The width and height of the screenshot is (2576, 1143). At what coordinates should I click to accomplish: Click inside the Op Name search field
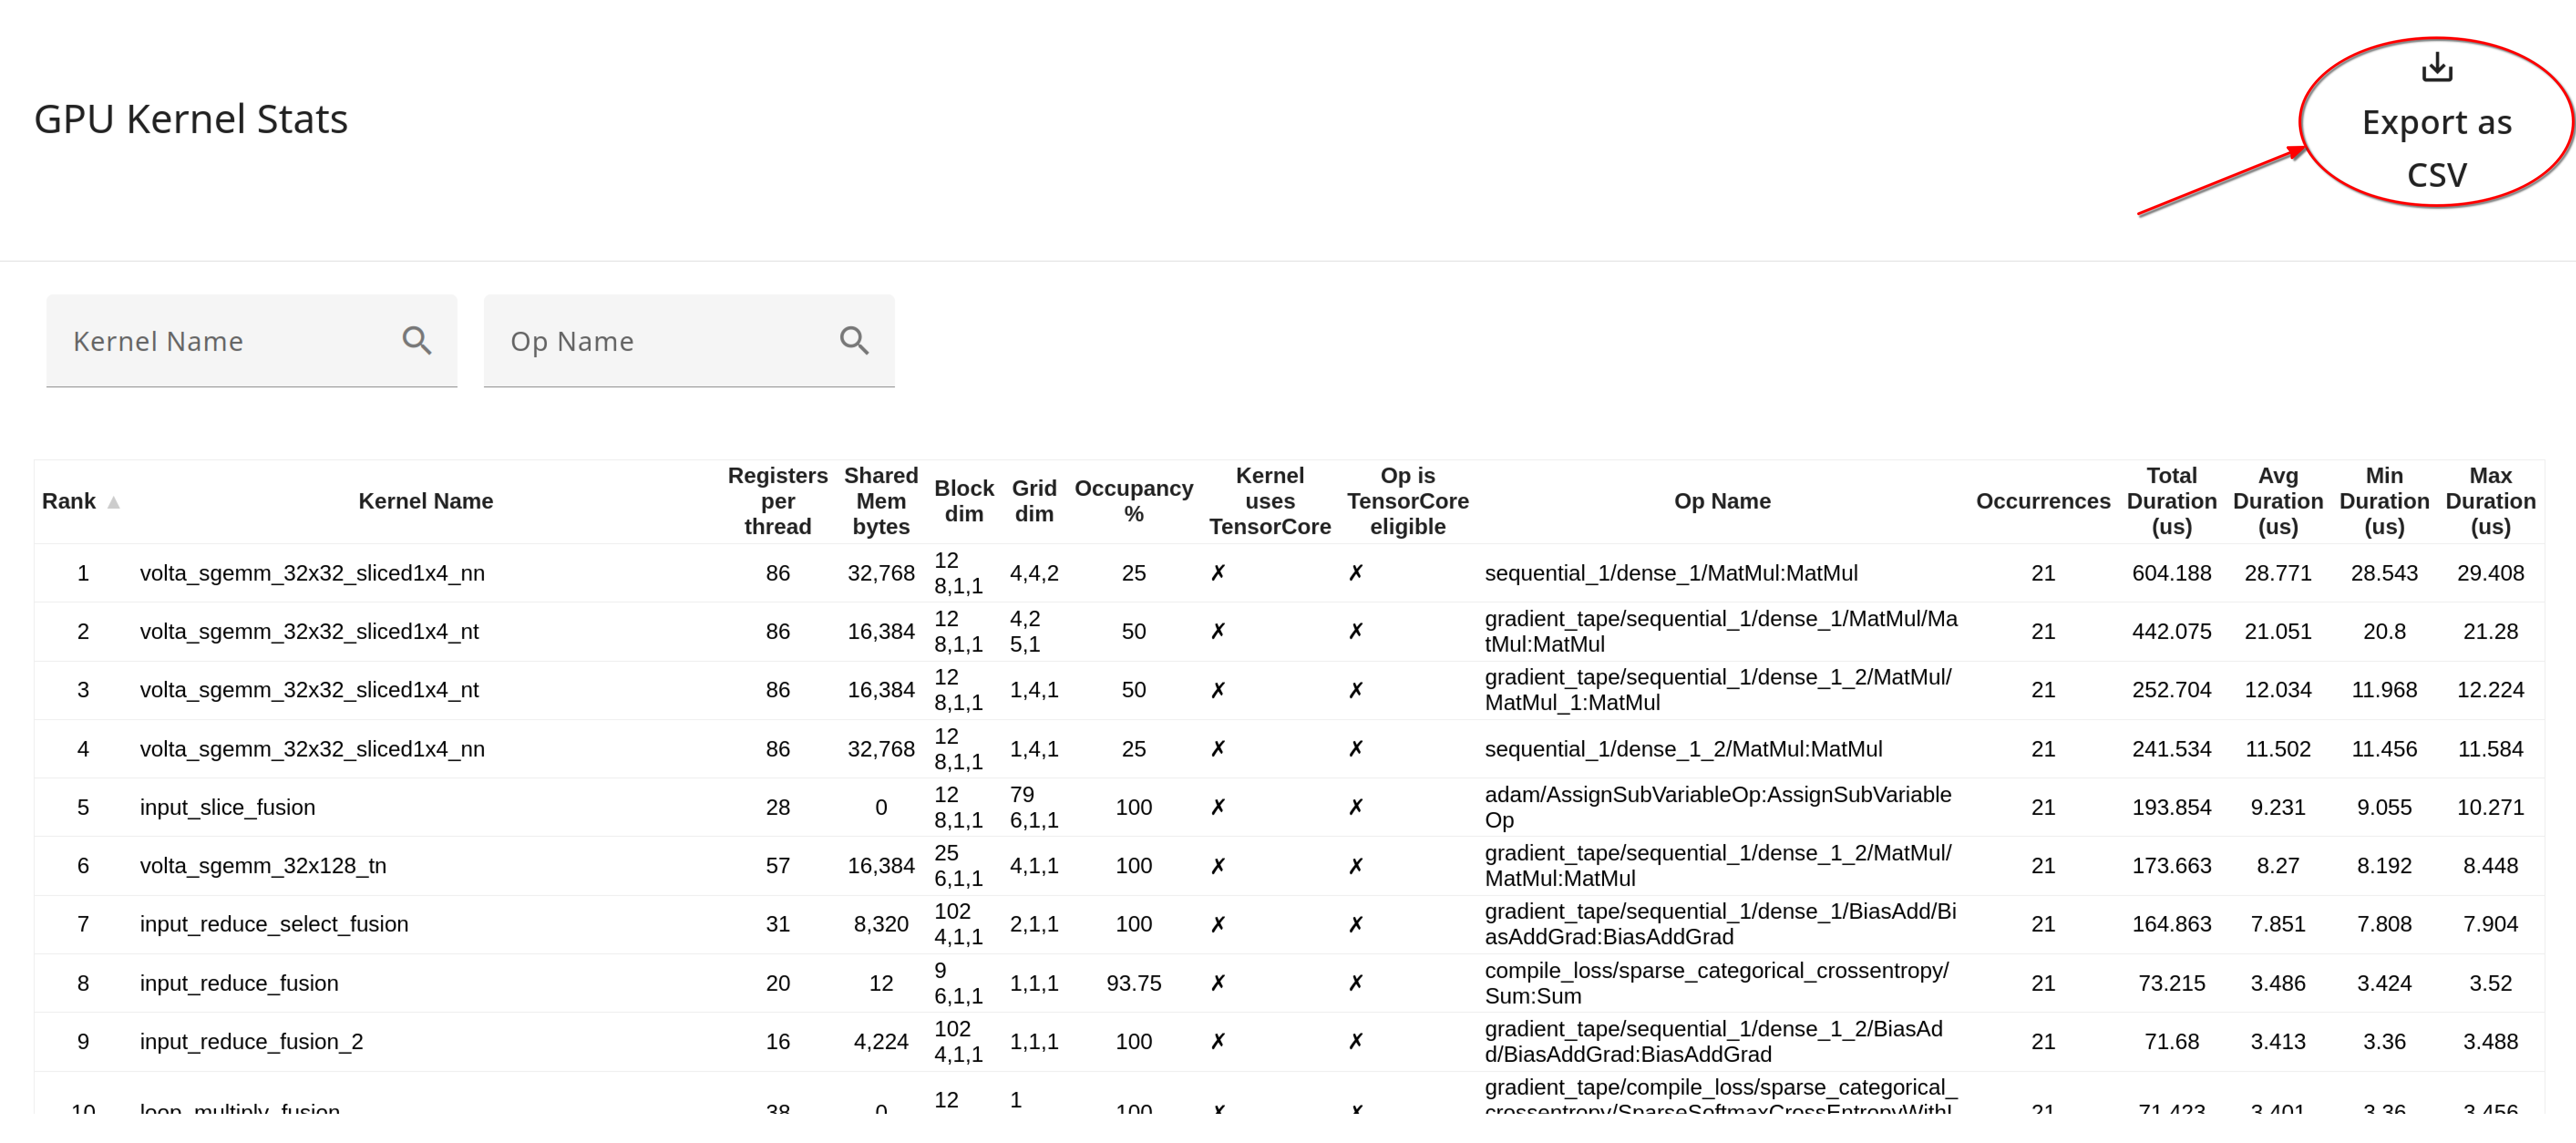tap(650, 340)
